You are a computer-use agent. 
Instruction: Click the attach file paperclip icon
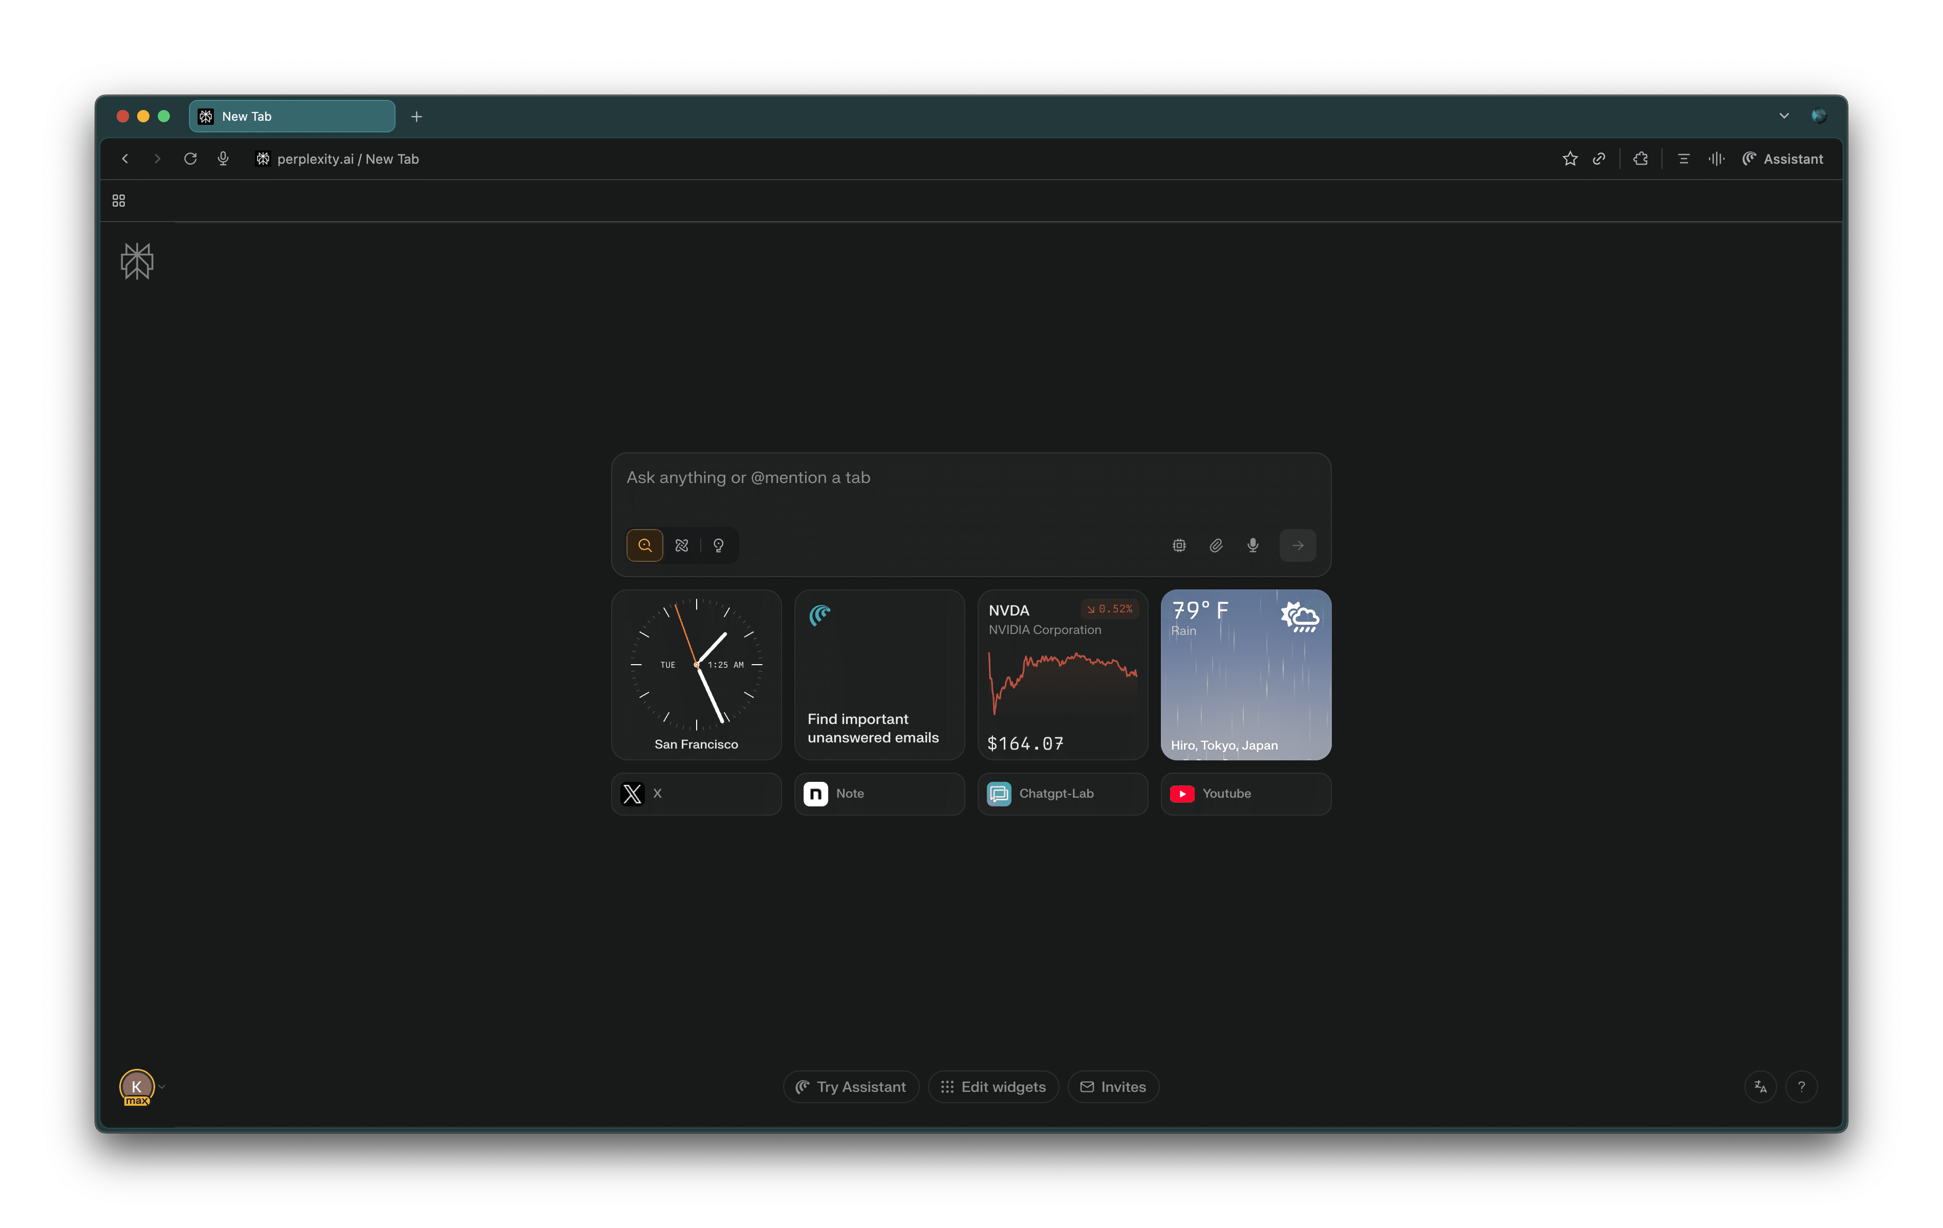(1216, 545)
